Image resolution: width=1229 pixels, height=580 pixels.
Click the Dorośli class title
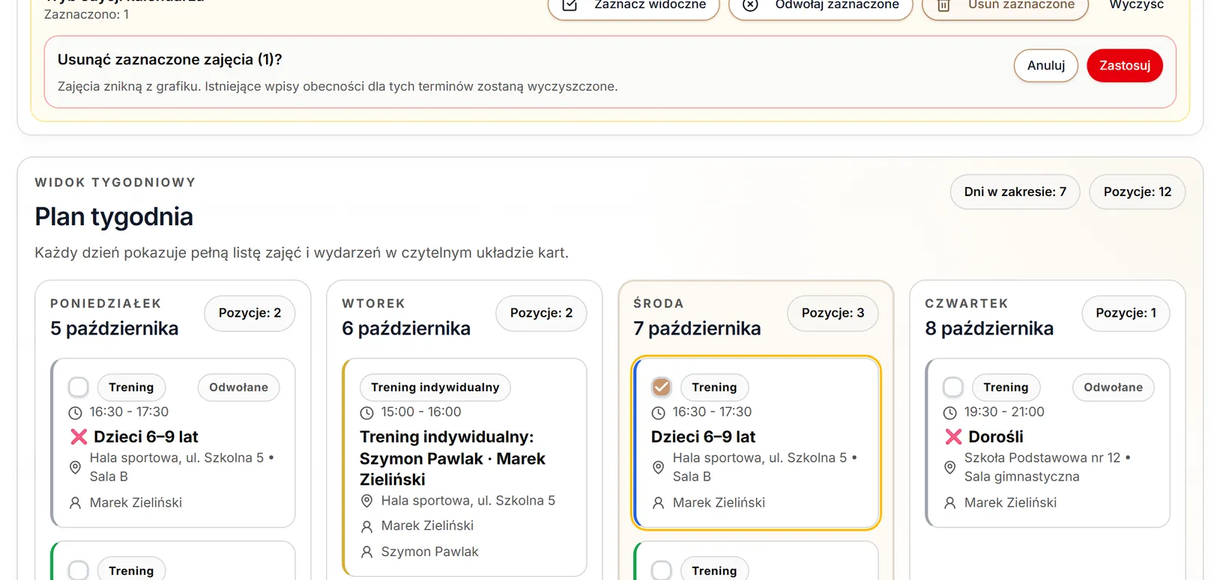click(x=995, y=437)
